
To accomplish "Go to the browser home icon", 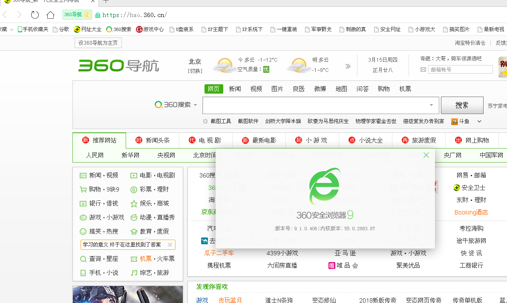I will (x=50, y=15).
